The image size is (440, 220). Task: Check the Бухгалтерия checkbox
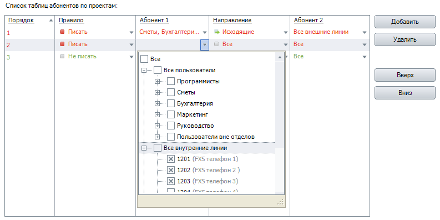point(171,103)
